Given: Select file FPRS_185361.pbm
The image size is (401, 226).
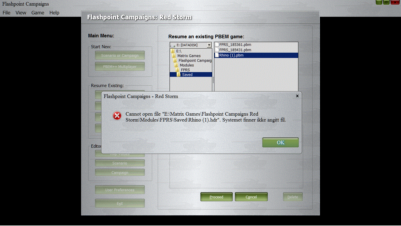Looking at the screenshot, I should pos(256,45).
